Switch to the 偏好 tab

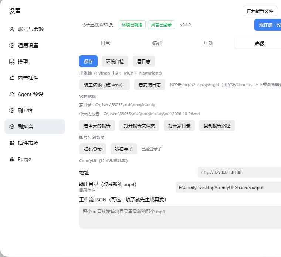(157, 43)
